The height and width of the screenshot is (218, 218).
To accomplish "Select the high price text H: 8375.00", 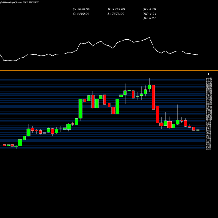I will 116,10.
